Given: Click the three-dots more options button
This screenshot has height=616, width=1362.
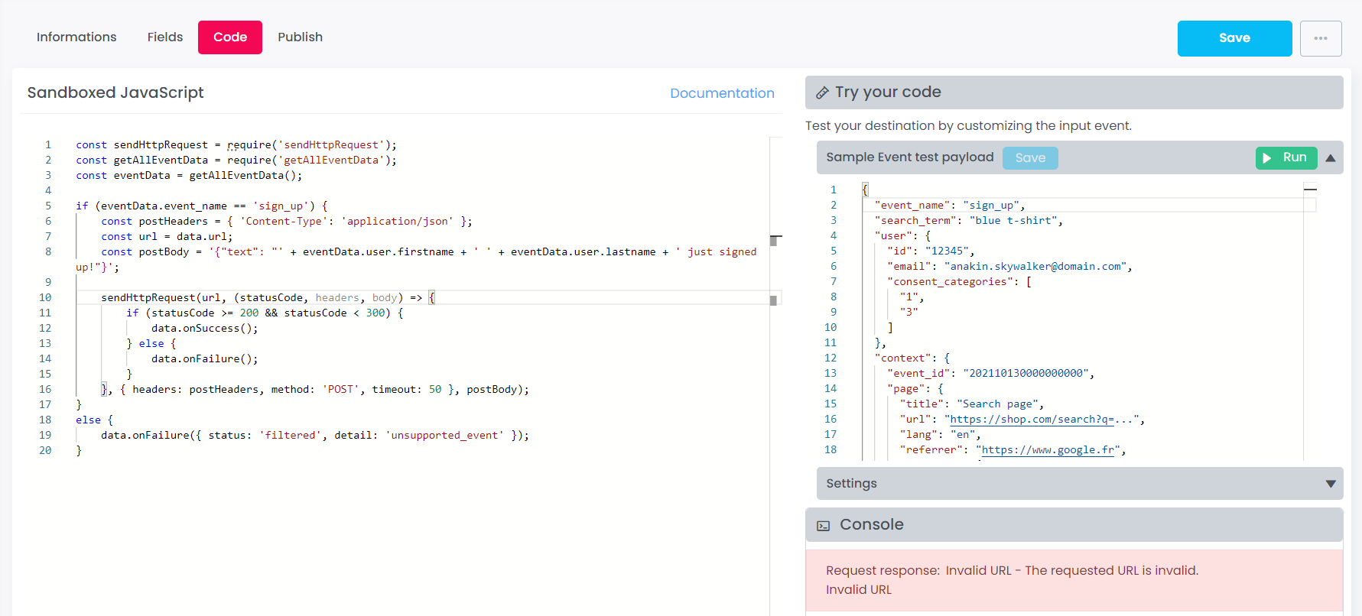Looking at the screenshot, I should click(x=1320, y=38).
